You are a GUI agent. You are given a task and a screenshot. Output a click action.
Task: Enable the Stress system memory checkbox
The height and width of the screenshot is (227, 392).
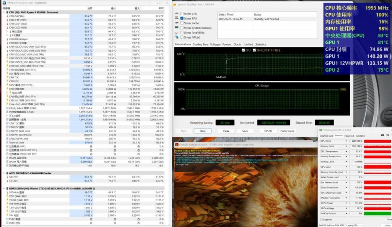182,28
